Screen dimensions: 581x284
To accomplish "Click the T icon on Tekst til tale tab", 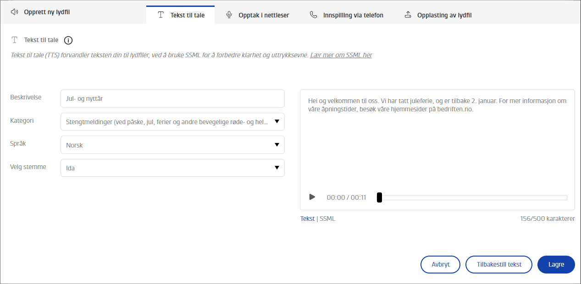I will [160, 15].
